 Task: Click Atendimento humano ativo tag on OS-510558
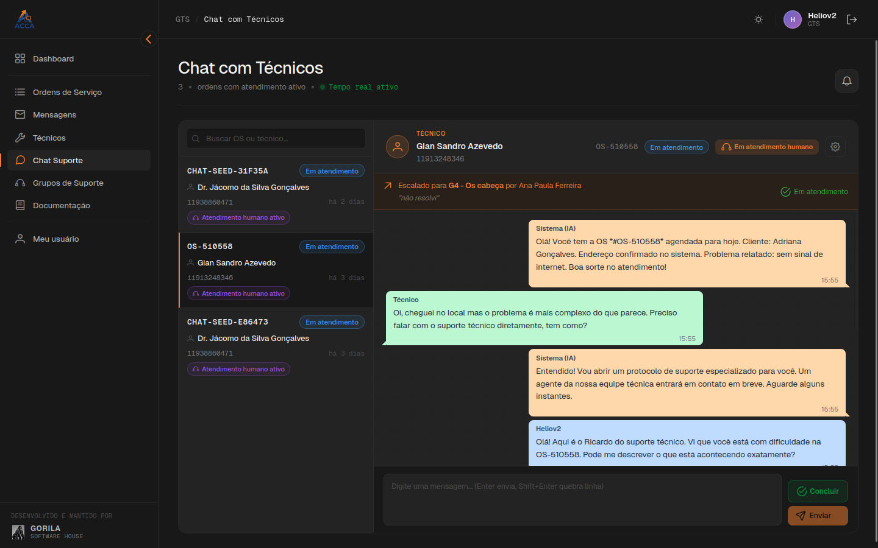pyautogui.click(x=238, y=293)
